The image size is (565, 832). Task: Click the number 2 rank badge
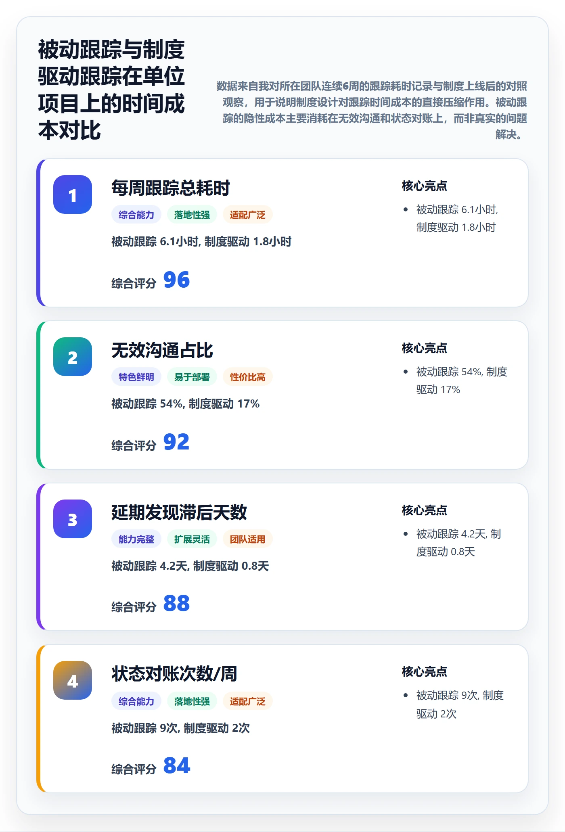click(x=73, y=357)
